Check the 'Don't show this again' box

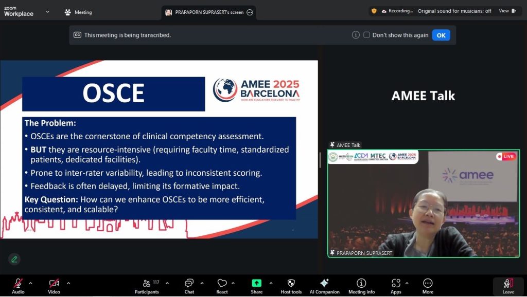[366, 35]
